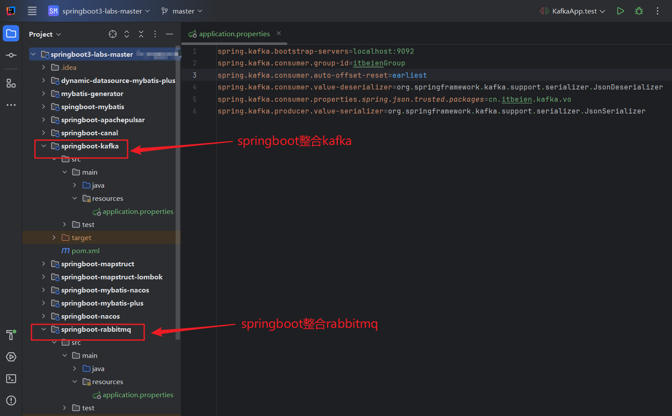The width and height of the screenshot is (672, 416).
Task: Expand the springboot-nacos module
Action: coord(44,316)
